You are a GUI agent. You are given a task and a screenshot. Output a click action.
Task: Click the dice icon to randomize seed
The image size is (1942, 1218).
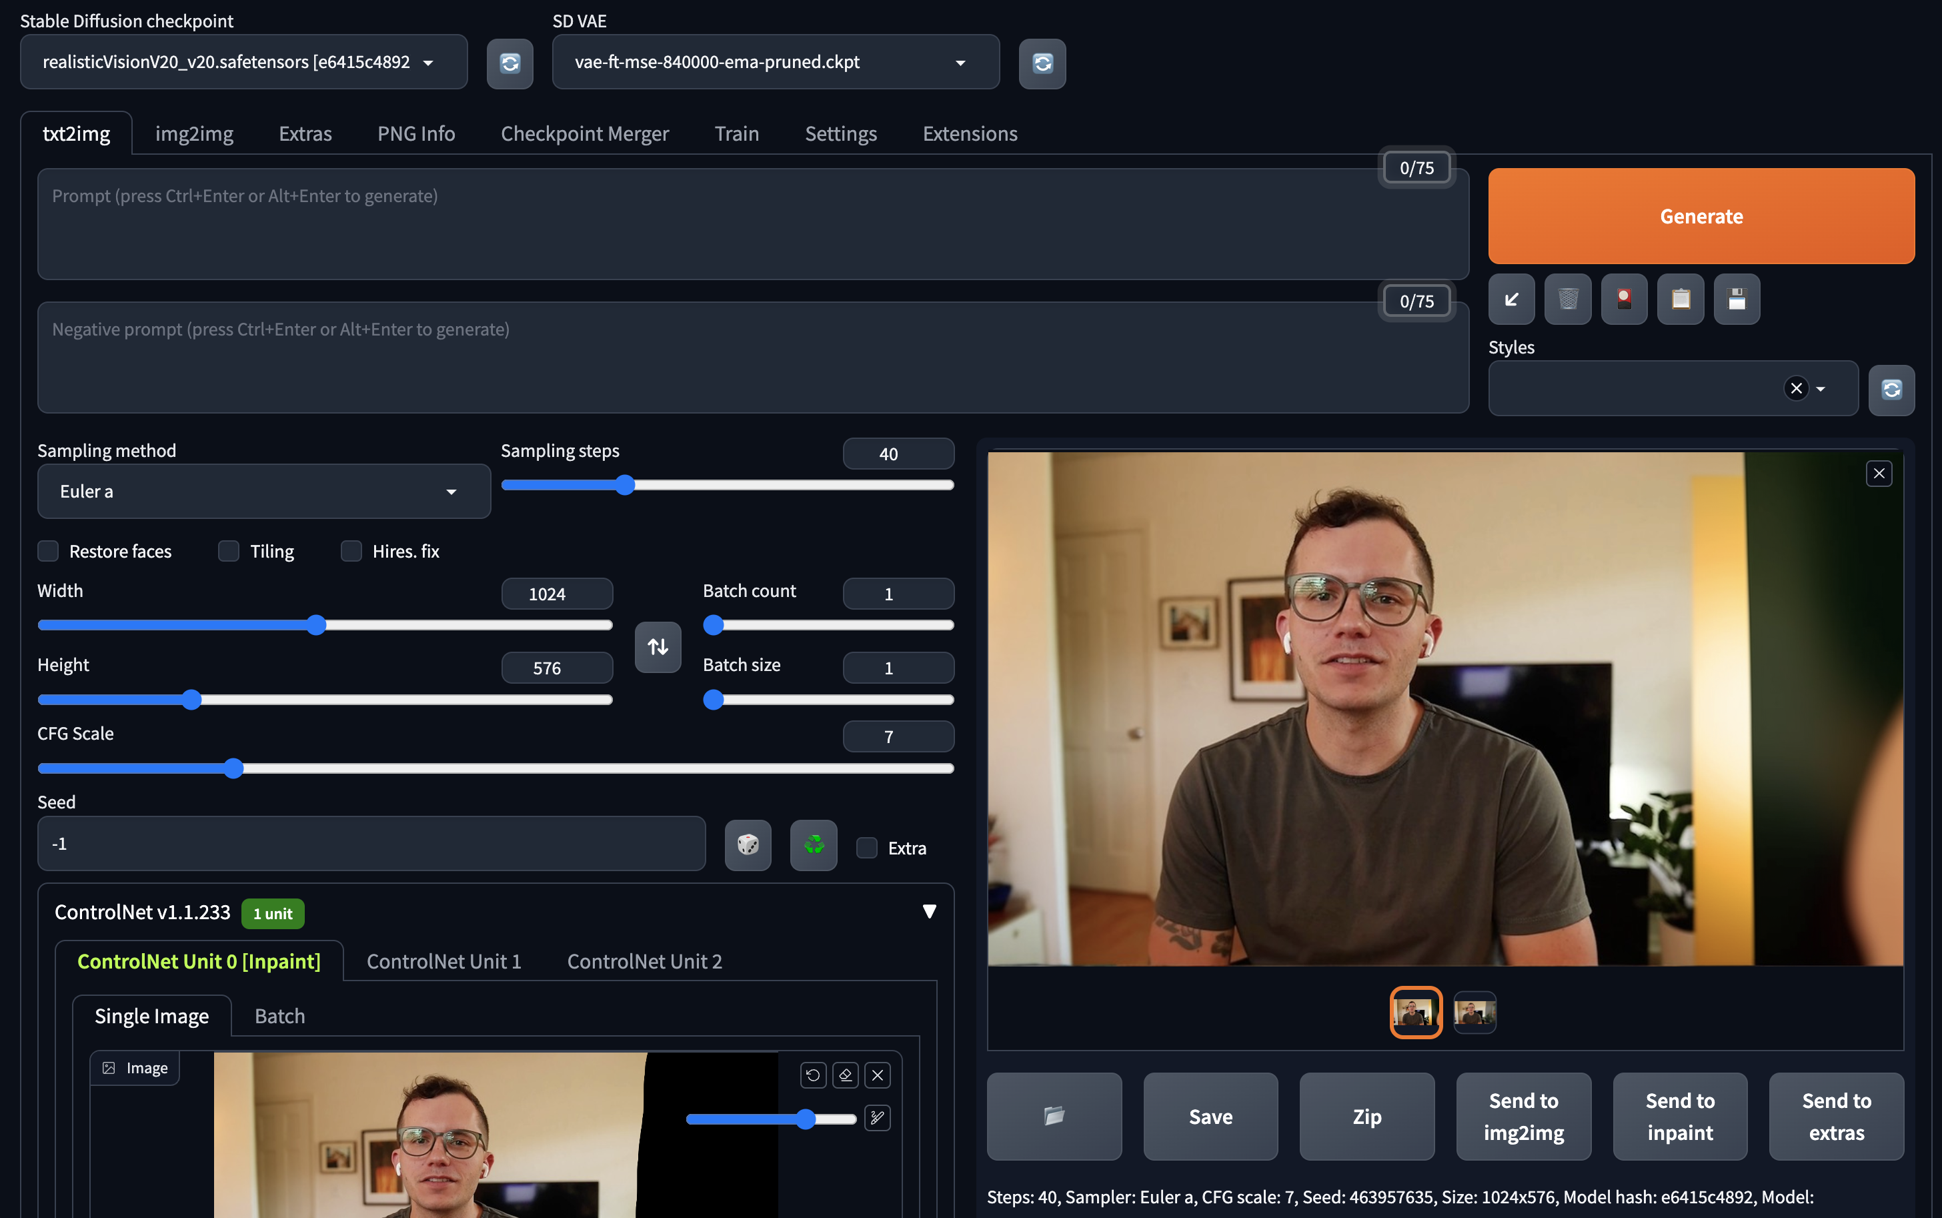[x=747, y=845]
